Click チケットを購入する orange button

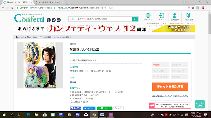pyautogui.click(x=170, y=87)
